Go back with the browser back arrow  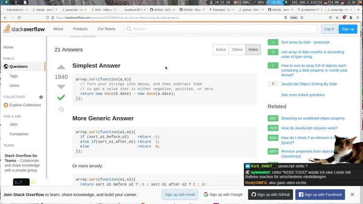(x=5, y=17)
